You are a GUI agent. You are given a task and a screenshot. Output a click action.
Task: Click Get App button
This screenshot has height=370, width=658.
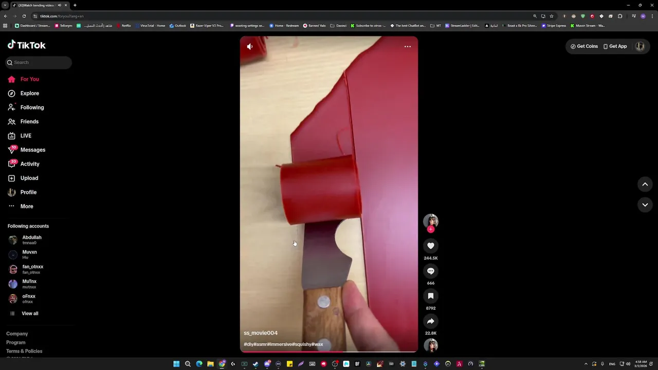coord(615,46)
